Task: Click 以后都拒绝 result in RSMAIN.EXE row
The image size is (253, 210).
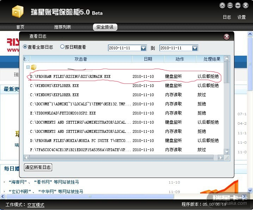Action: coord(208,76)
